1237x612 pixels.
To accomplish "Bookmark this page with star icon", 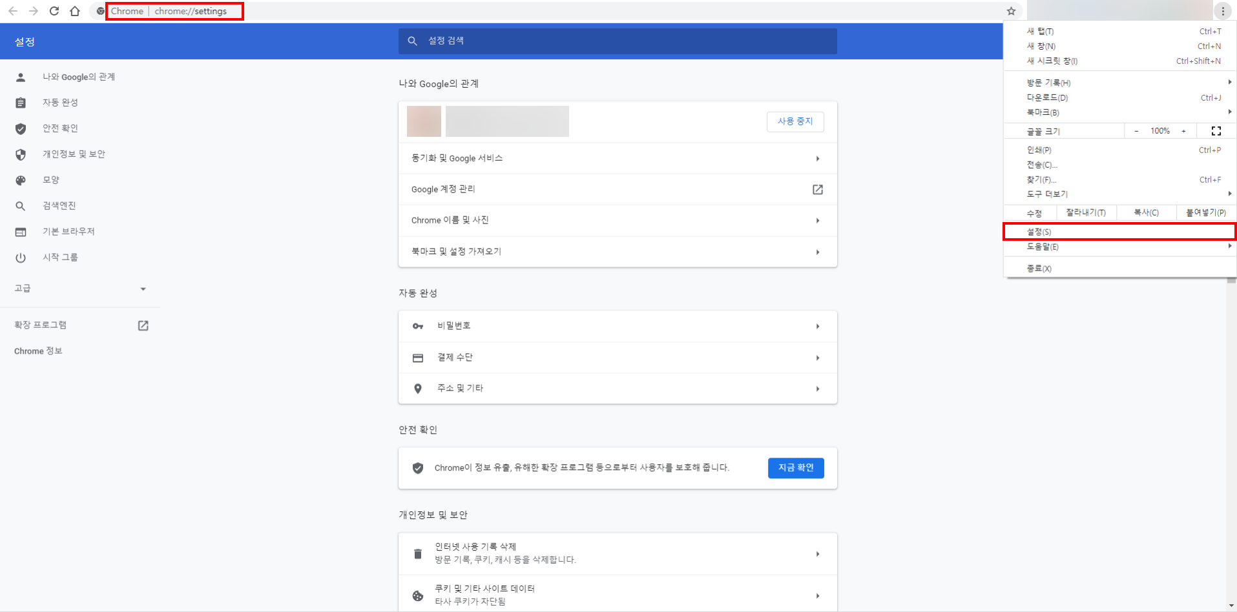I will [1011, 11].
